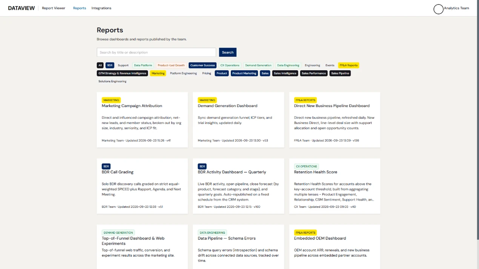Click "Browse dashboards and reports published by the team."
Viewport: 479px width, 269px height.
click(x=141, y=39)
